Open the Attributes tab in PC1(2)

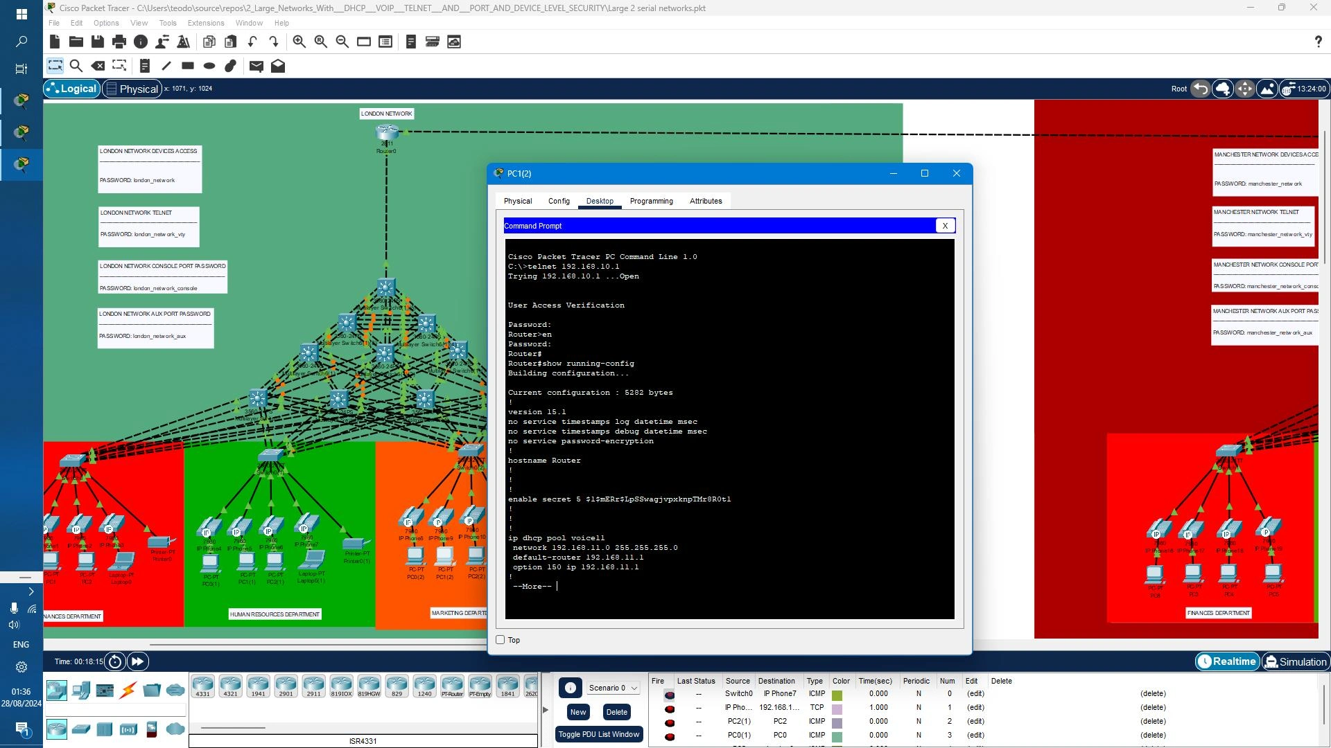click(x=706, y=201)
